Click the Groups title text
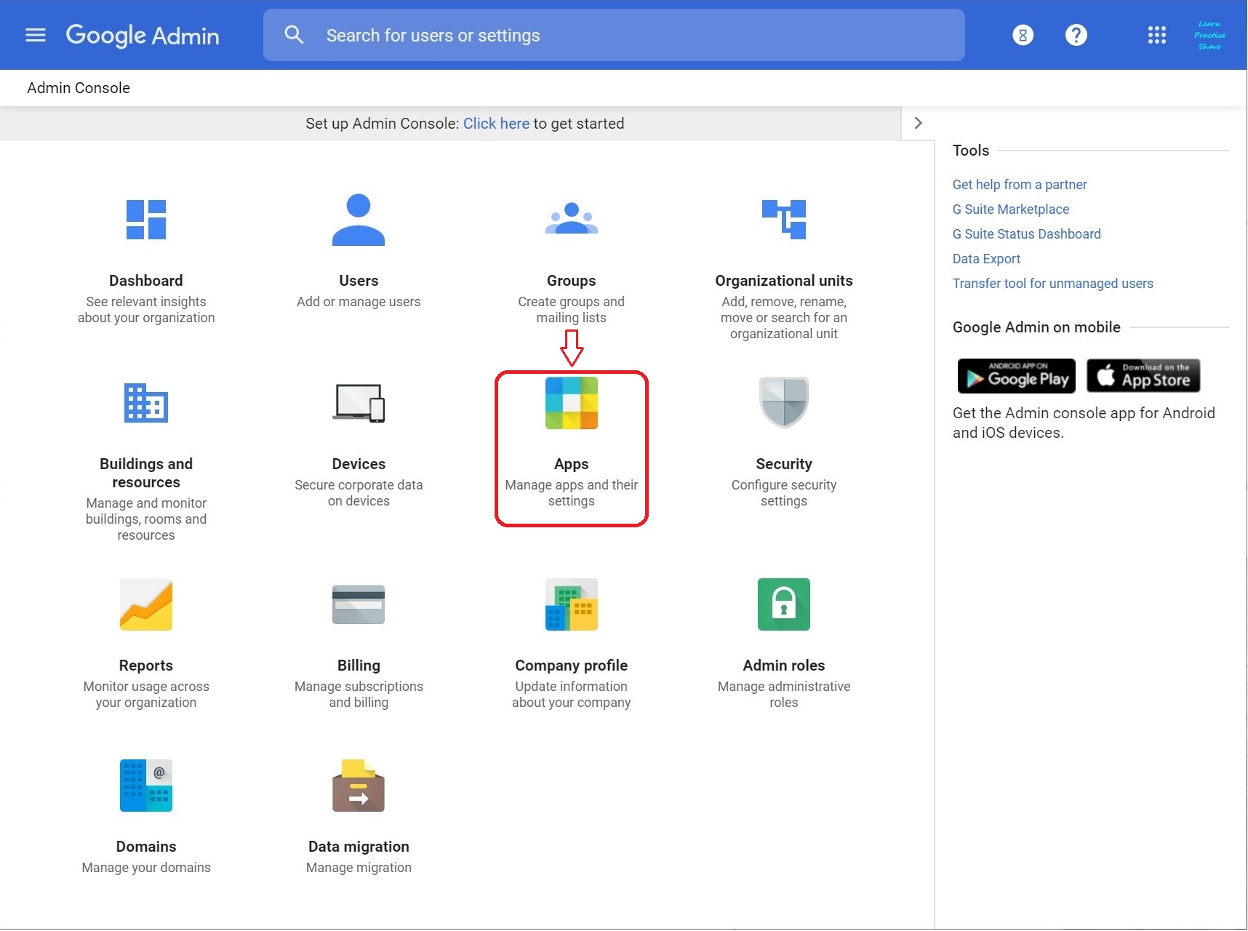 (x=572, y=281)
